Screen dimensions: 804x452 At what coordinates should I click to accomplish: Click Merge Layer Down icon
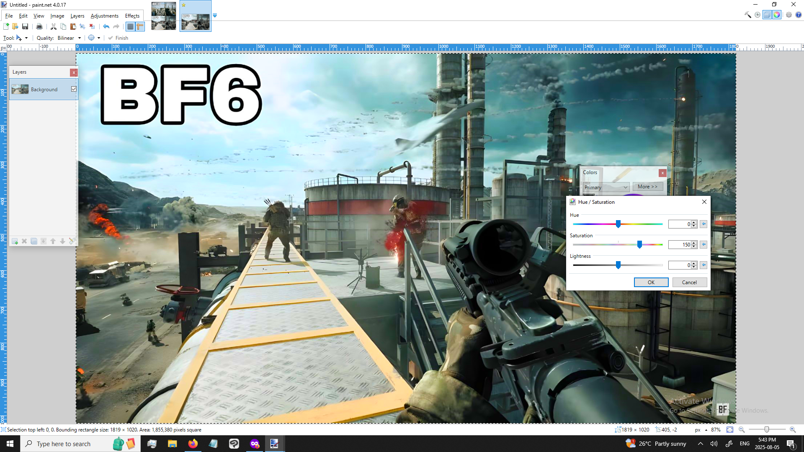point(44,241)
